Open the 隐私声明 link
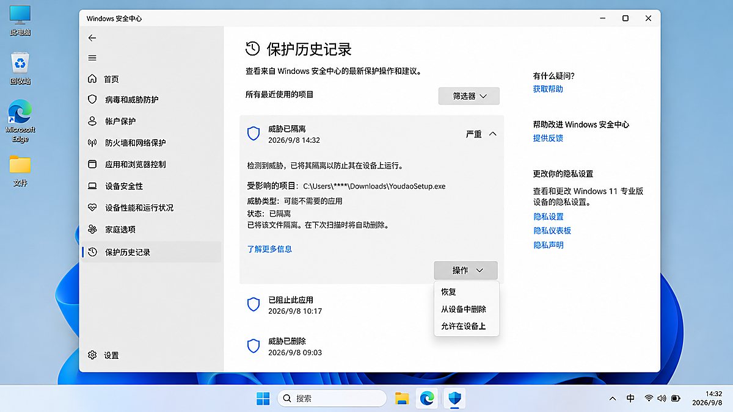 pyautogui.click(x=549, y=245)
